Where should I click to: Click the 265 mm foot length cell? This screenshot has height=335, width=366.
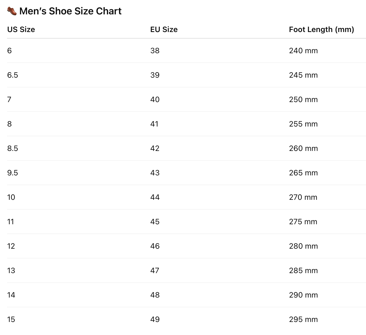click(x=303, y=173)
